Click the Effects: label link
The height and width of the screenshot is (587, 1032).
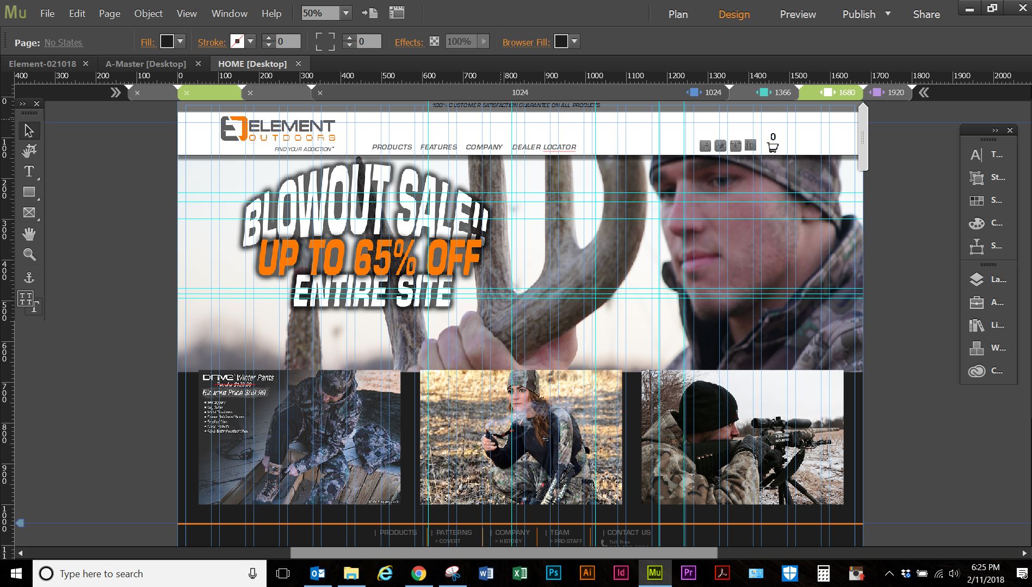pos(409,42)
